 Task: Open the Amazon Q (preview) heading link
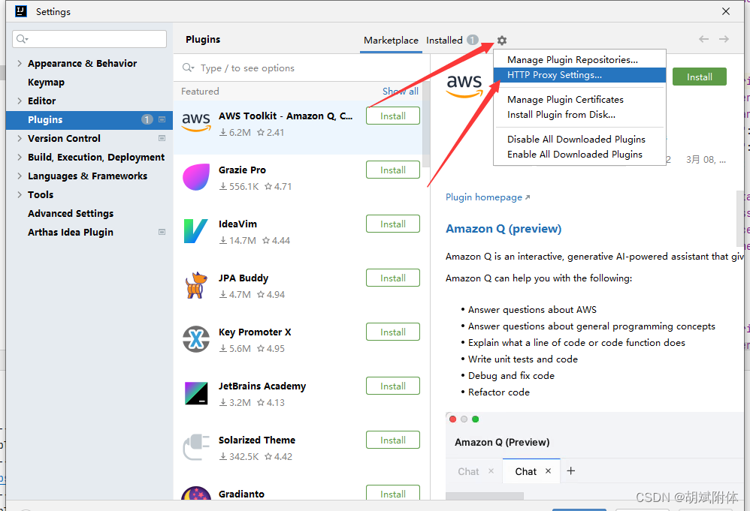pos(504,229)
